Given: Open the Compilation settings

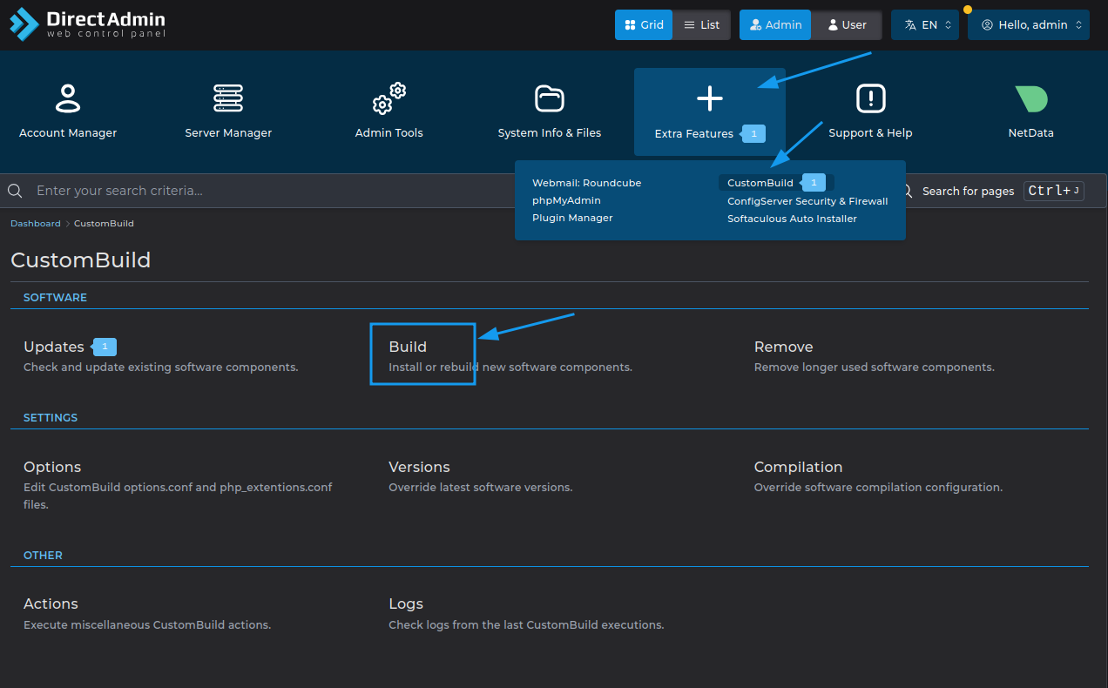Looking at the screenshot, I should tap(799, 467).
